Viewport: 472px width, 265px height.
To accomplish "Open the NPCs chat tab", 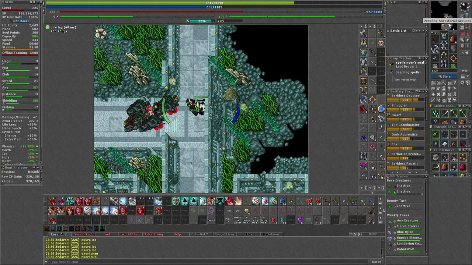I will pyautogui.click(x=248, y=234).
